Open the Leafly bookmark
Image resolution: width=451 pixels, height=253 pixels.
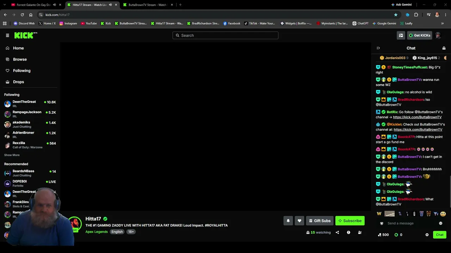tap(406, 24)
